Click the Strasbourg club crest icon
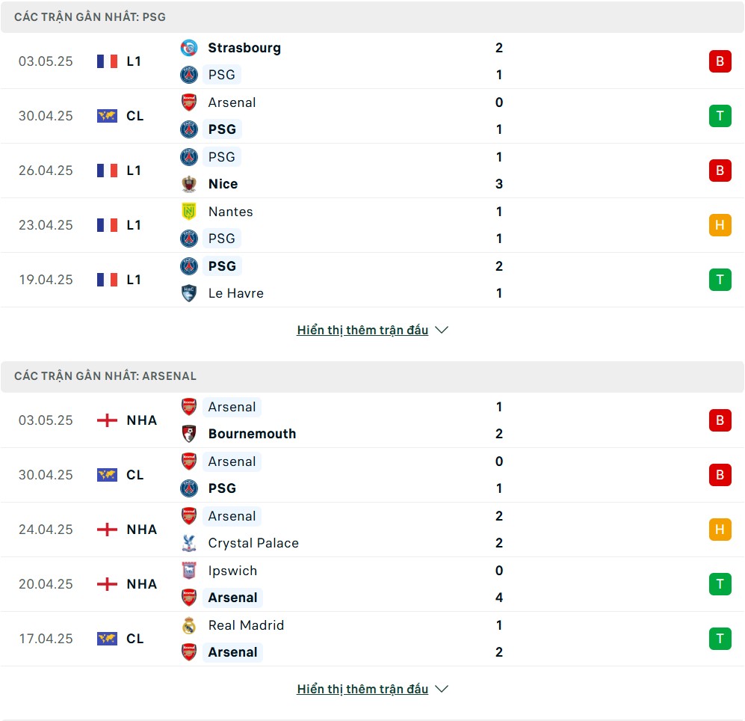 [189, 48]
